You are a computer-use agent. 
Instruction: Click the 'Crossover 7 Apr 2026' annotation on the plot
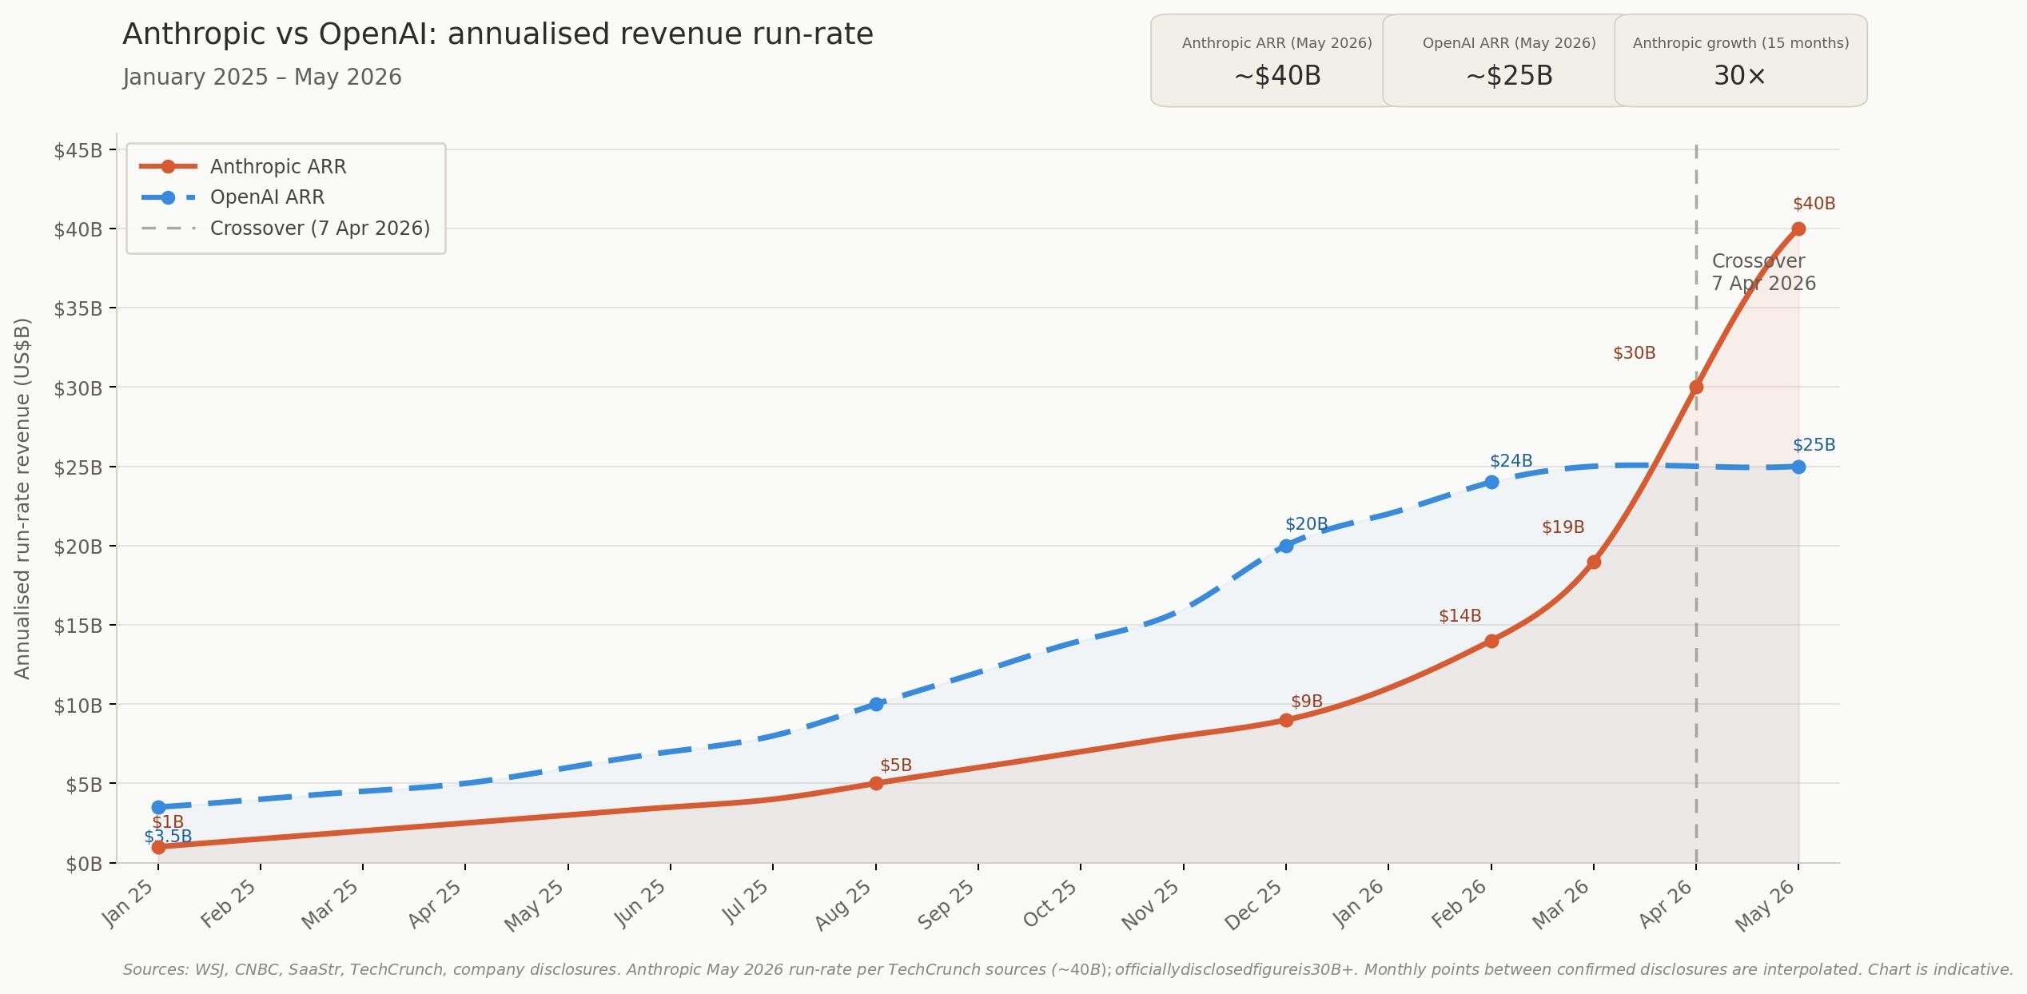[1764, 272]
